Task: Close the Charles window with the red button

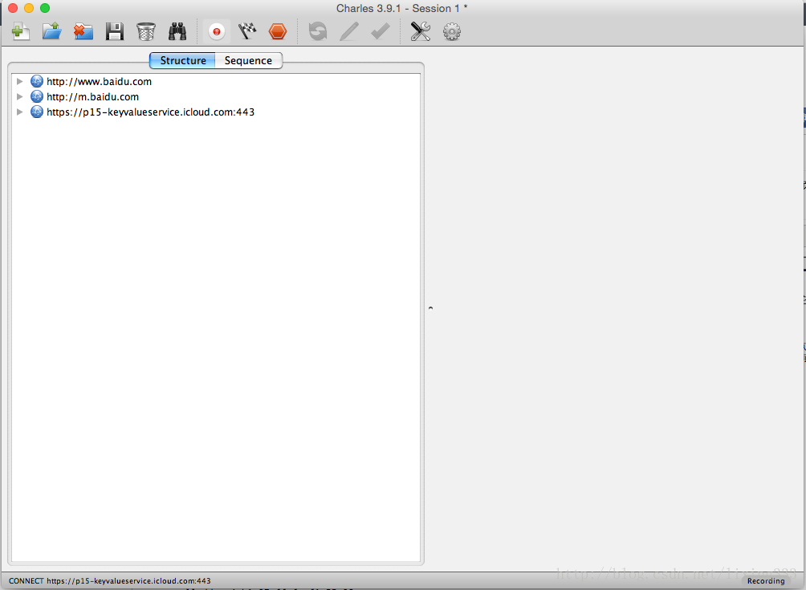Action: click(x=13, y=8)
